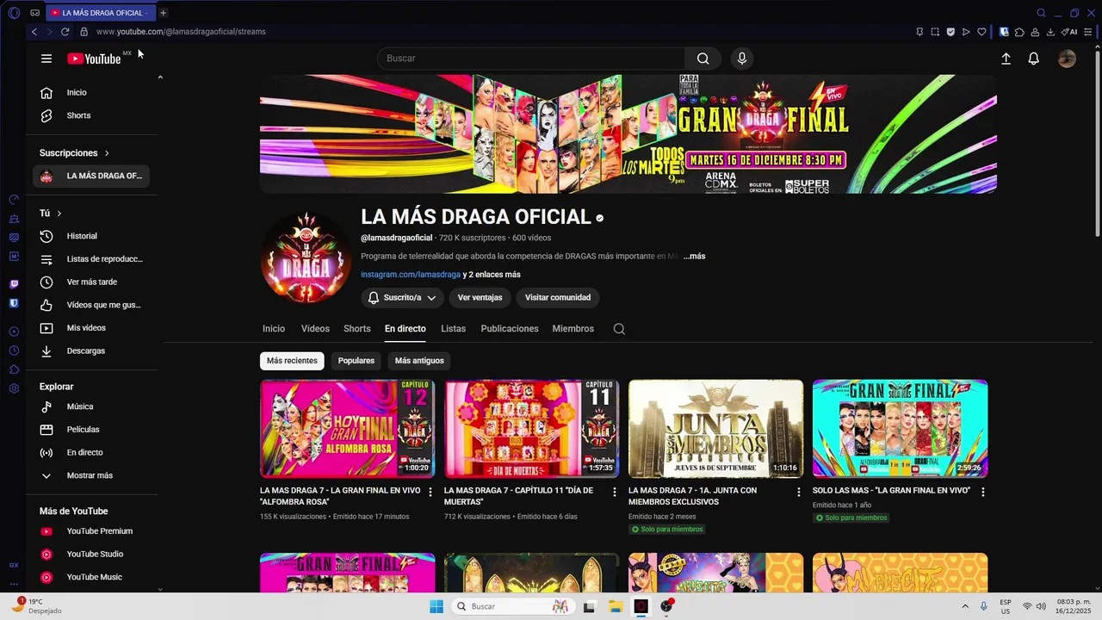Go back in the browser

pos(34,32)
